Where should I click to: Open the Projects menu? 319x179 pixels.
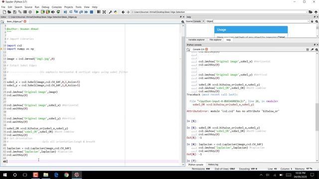point(69,7)
